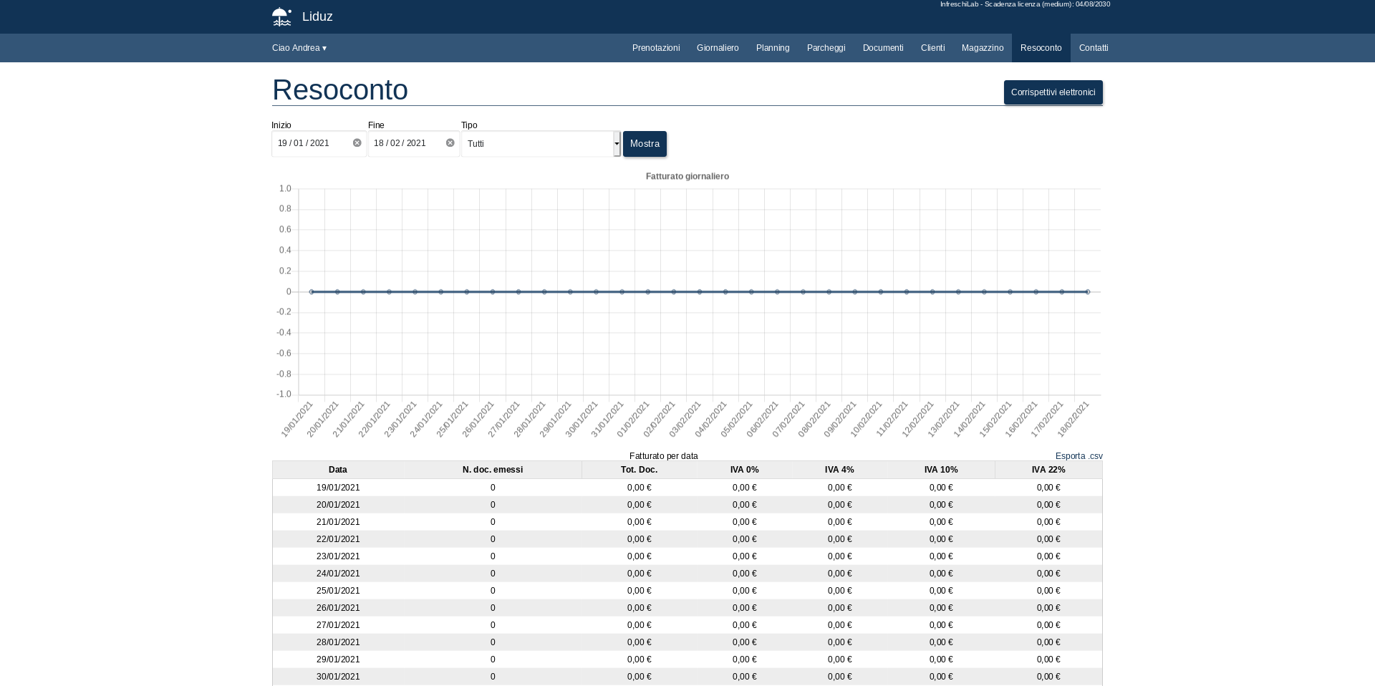Click the first chart point at 19/01/2021

click(x=312, y=292)
